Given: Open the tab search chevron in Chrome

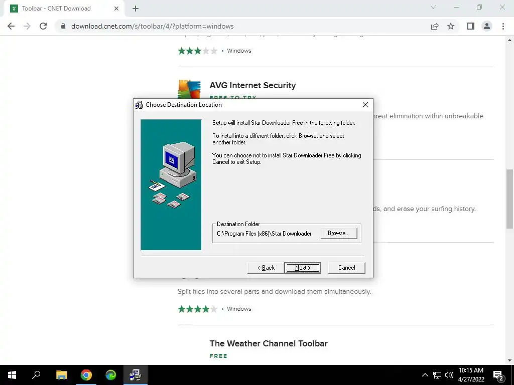Looking at the screenshot, I should (x=433, y=7).
